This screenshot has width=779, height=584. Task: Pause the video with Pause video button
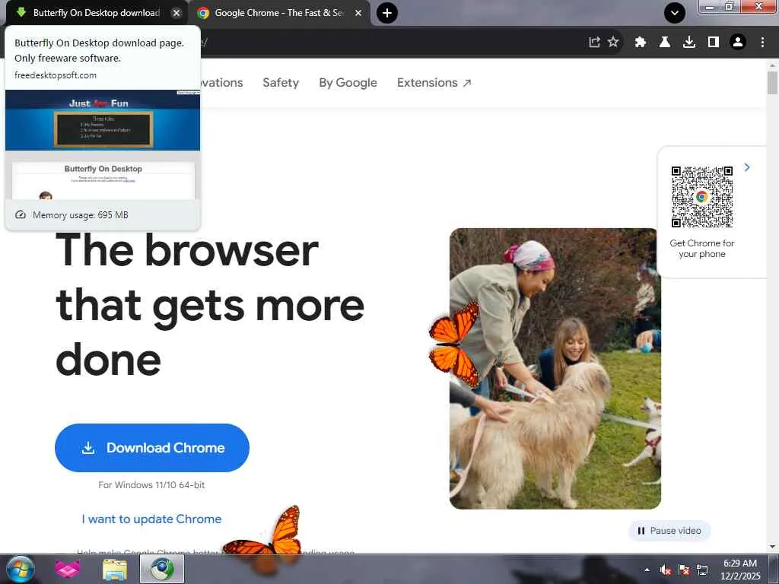click(x=669, y=530)
